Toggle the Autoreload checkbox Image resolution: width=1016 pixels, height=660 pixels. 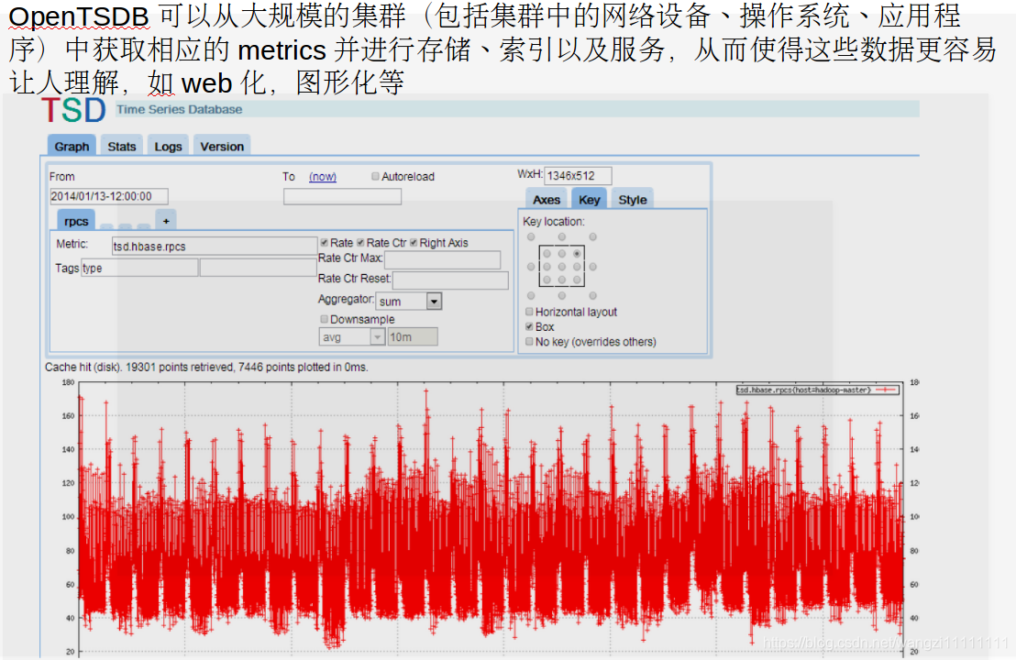click(x=375, y=176)
